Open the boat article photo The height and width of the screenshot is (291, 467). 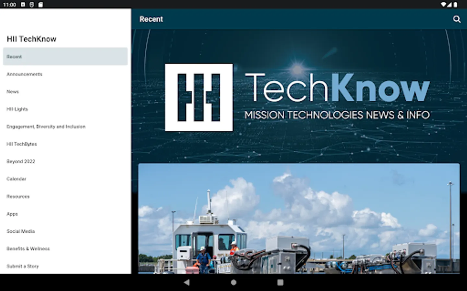[299, 219]
